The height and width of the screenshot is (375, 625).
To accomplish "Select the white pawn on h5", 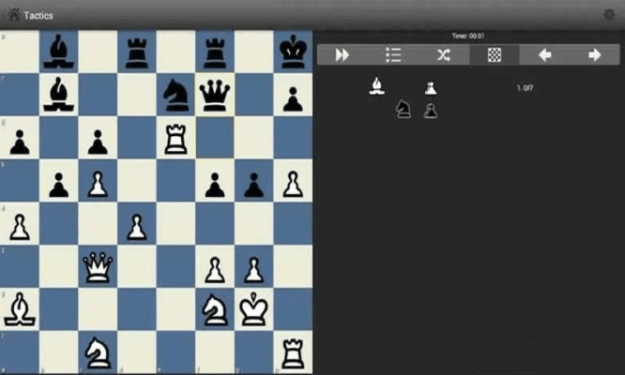I will (293, 185).
